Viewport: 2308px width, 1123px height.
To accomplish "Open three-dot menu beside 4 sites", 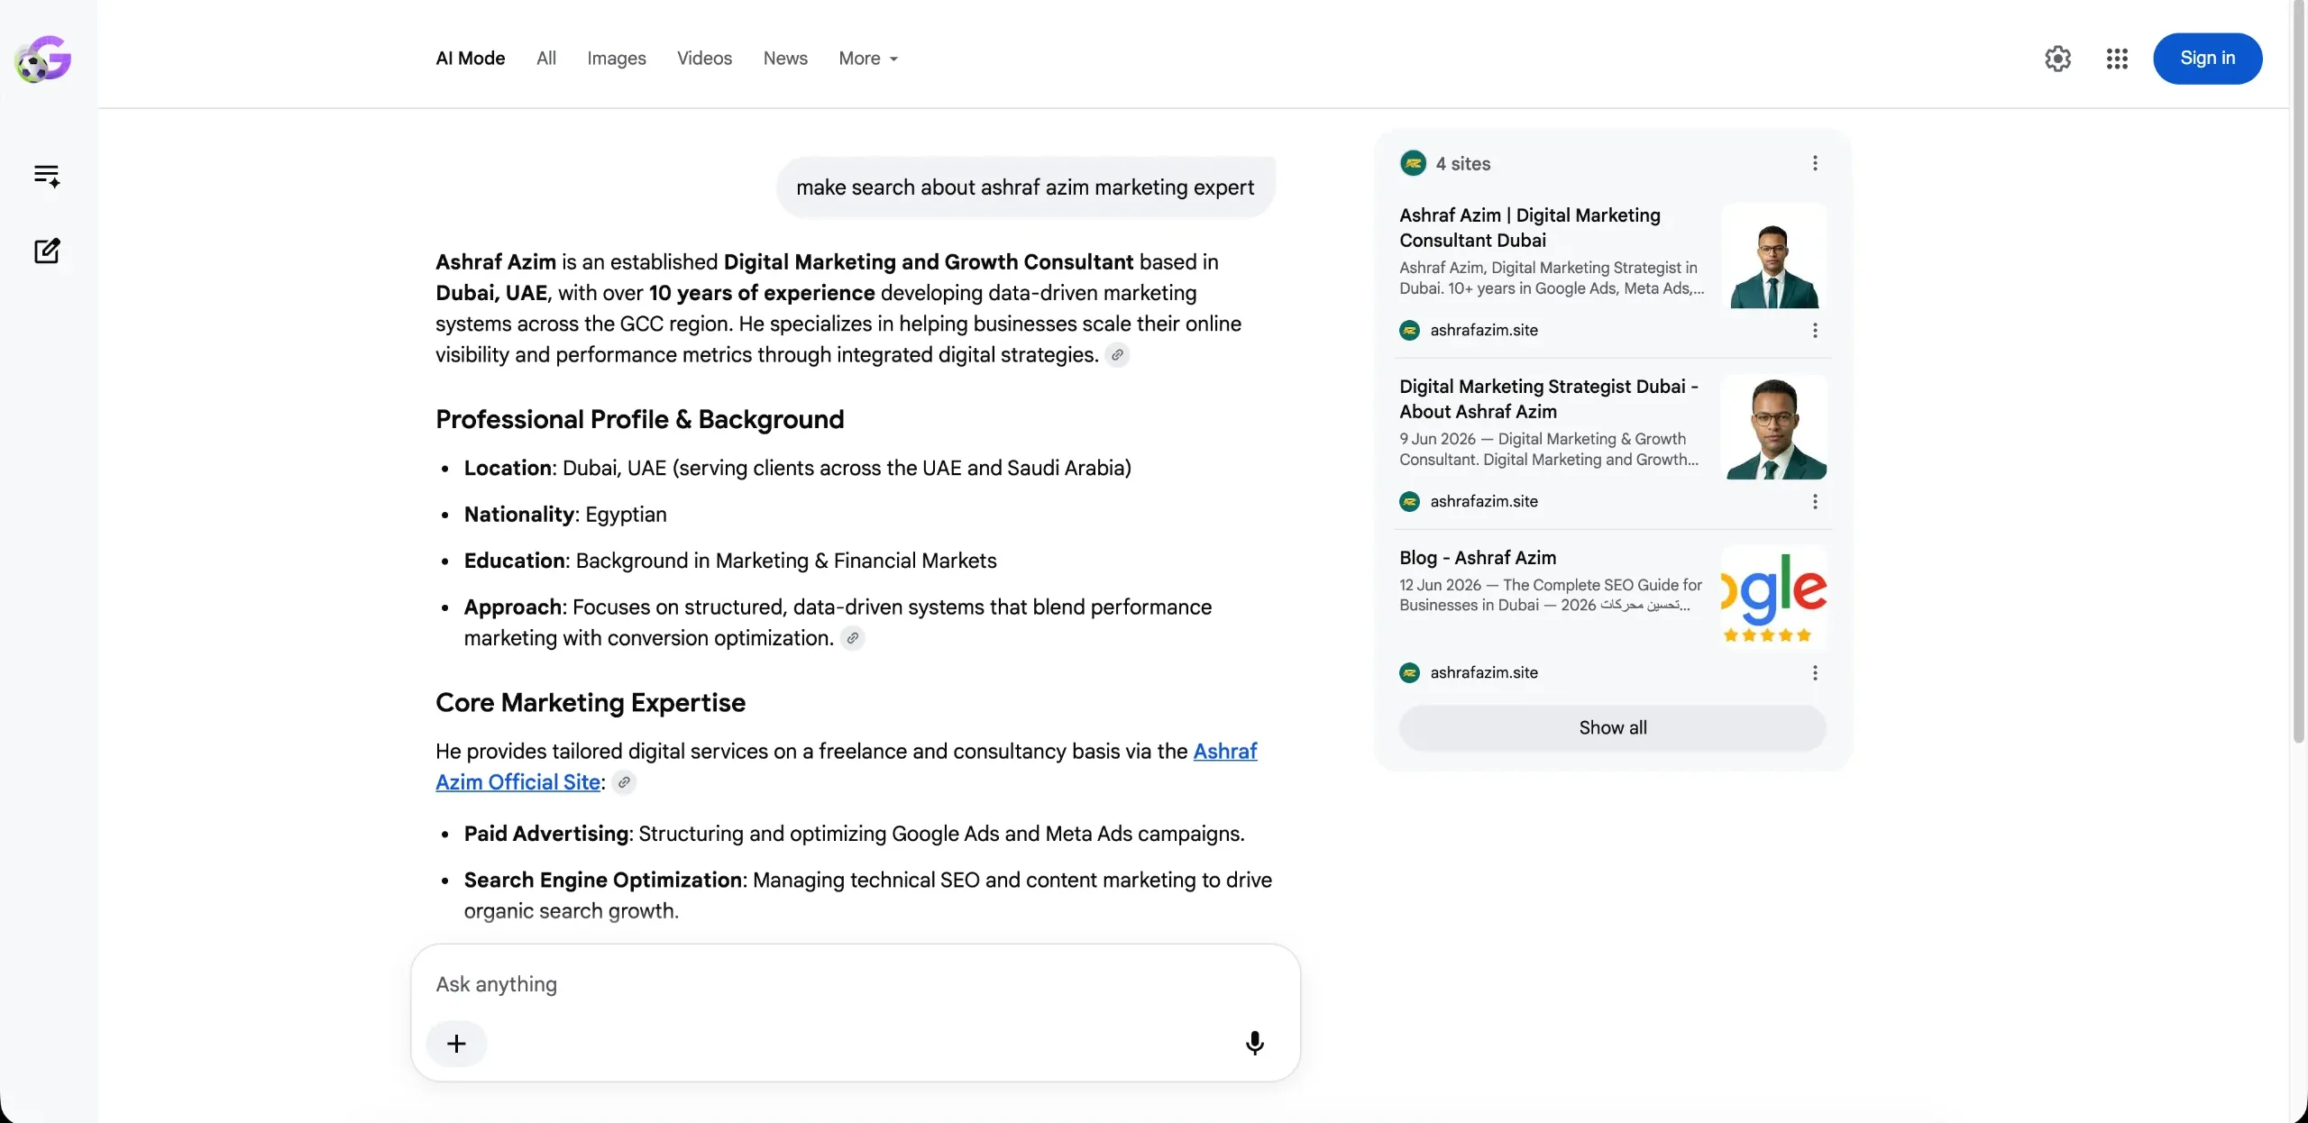I will (1815, 163).
